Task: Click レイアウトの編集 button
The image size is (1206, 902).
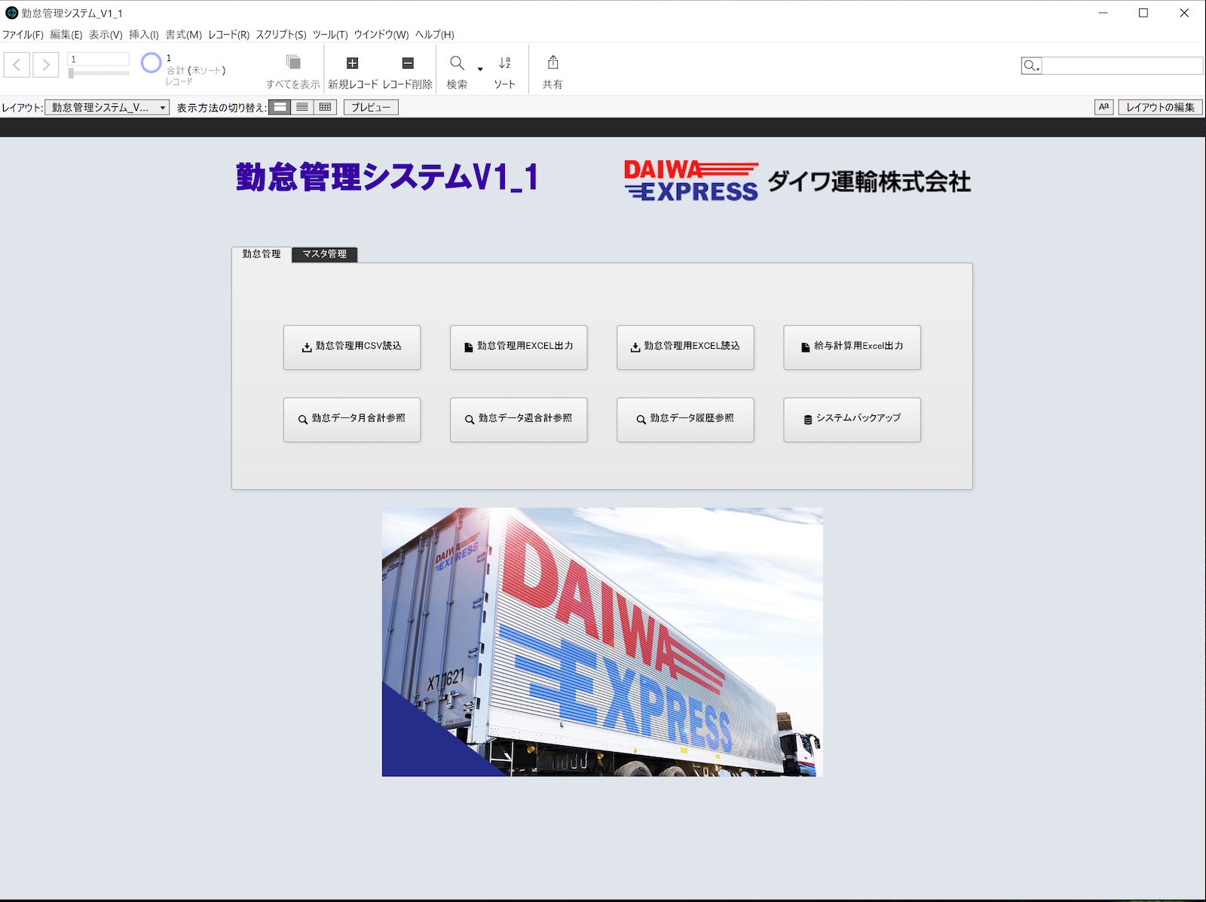Action: click(x=1160, y=107)
